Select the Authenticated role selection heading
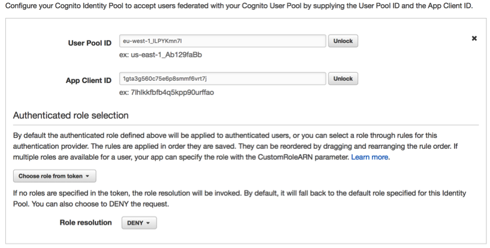Image resolution: width=490 pixels, height=248 pixels. pyautogui.click(x=70, y=115)
